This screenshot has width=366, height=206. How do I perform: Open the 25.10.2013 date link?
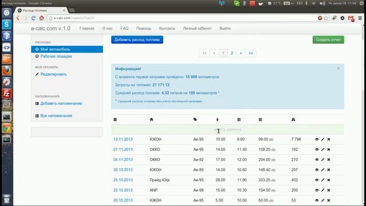coord(123,180)
